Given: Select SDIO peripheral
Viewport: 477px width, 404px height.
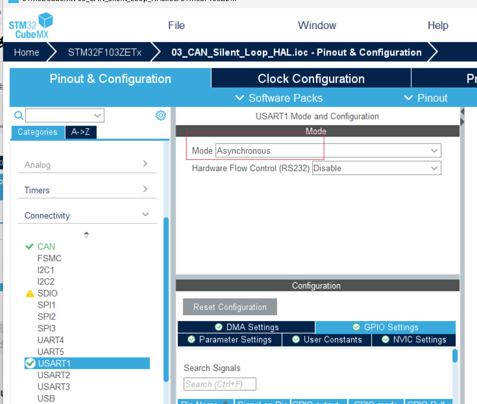Looking at the screenshot, I should tap(47, 293).
